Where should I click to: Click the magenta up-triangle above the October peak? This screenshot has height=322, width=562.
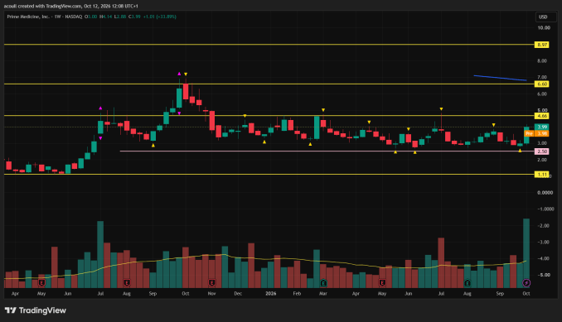point(179,74)
